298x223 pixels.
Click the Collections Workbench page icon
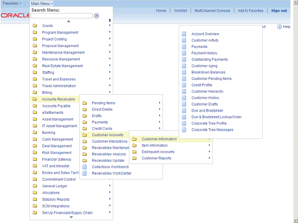pyautogui.click(x=84, y=167)
